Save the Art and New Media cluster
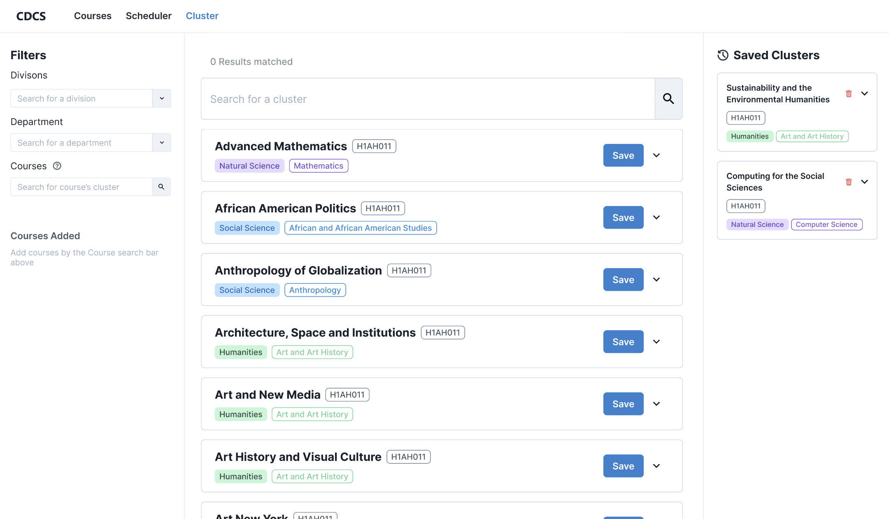The image size is (889, 519). (623, 404)
